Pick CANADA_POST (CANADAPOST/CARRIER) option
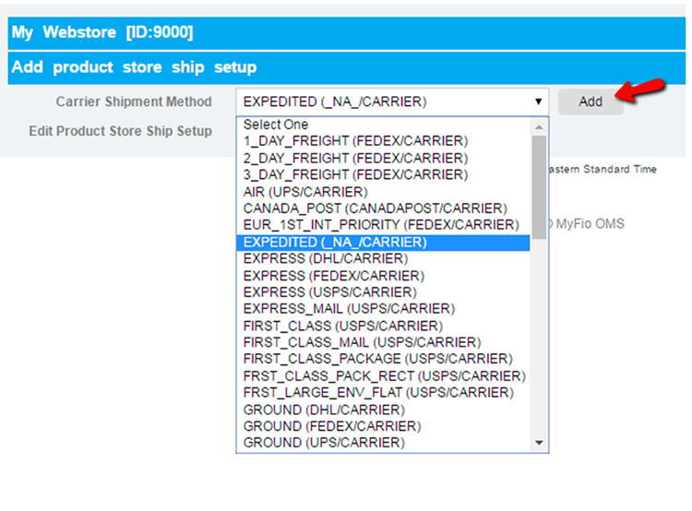Screen dimensions: 692x511 [383, 208]
